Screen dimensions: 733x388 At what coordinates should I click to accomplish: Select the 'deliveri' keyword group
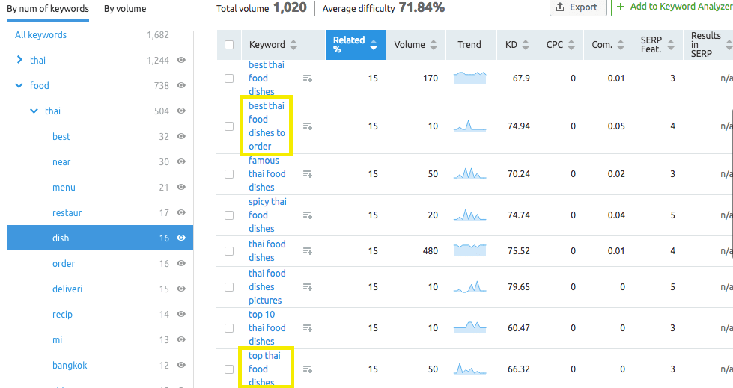(x=67, y=289)
